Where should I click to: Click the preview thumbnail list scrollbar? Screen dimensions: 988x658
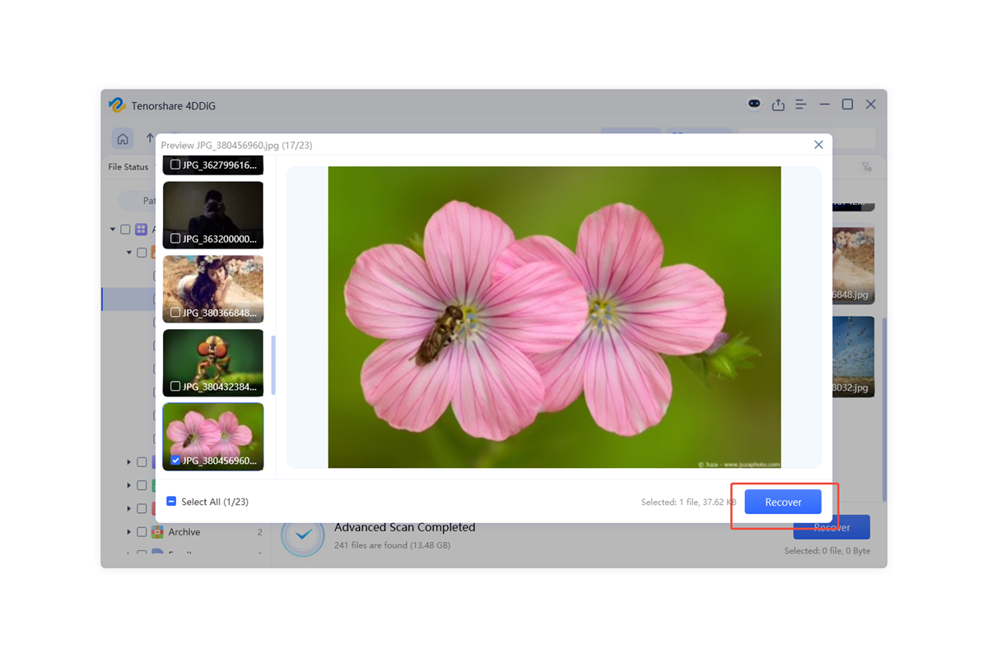pos(273,365)
